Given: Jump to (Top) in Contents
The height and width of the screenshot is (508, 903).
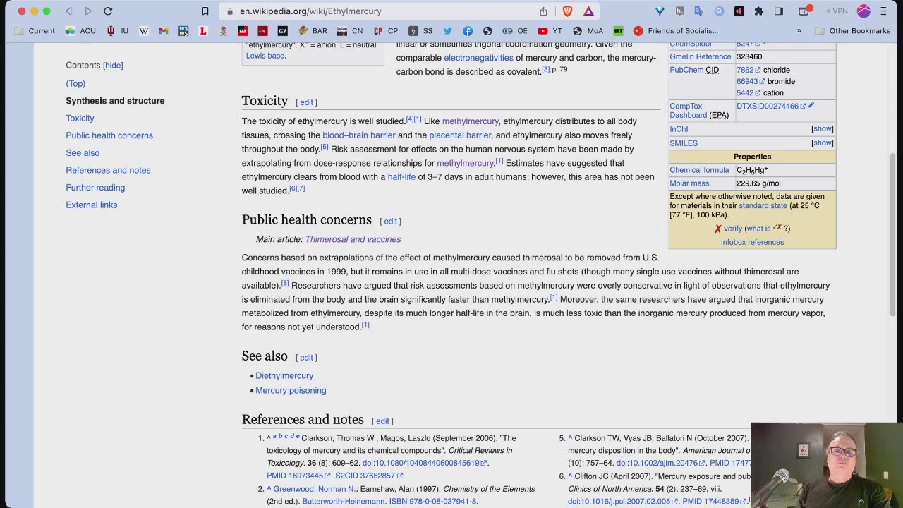Looking at the screenshot, I should point(75,83).
